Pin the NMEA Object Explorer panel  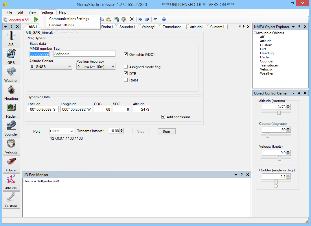click(x=299, y=27)
